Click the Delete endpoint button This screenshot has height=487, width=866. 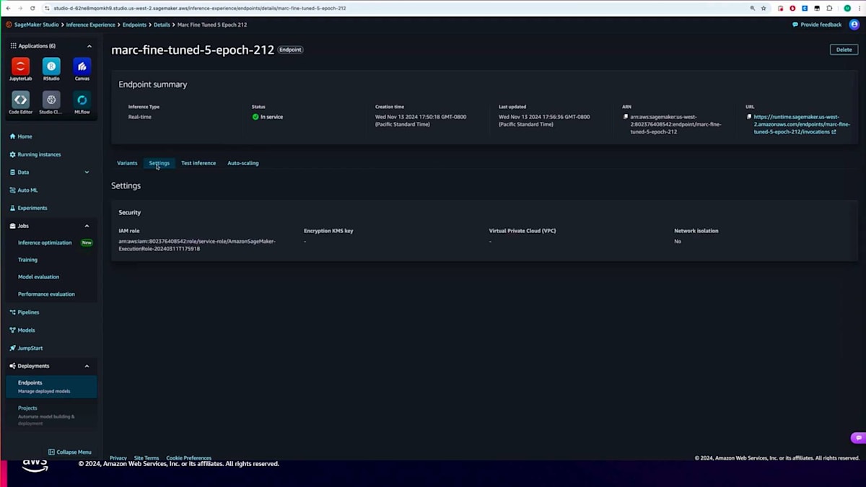[844, 50]
